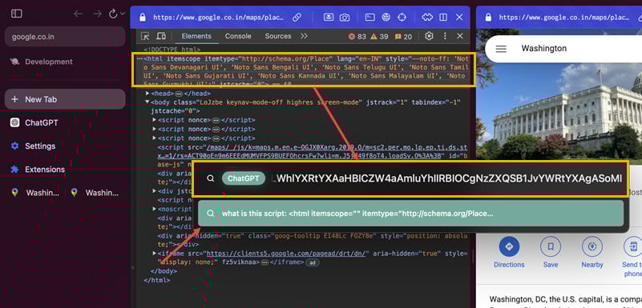
Task: Switch to the Sources tab
Action: click(277, 36)
